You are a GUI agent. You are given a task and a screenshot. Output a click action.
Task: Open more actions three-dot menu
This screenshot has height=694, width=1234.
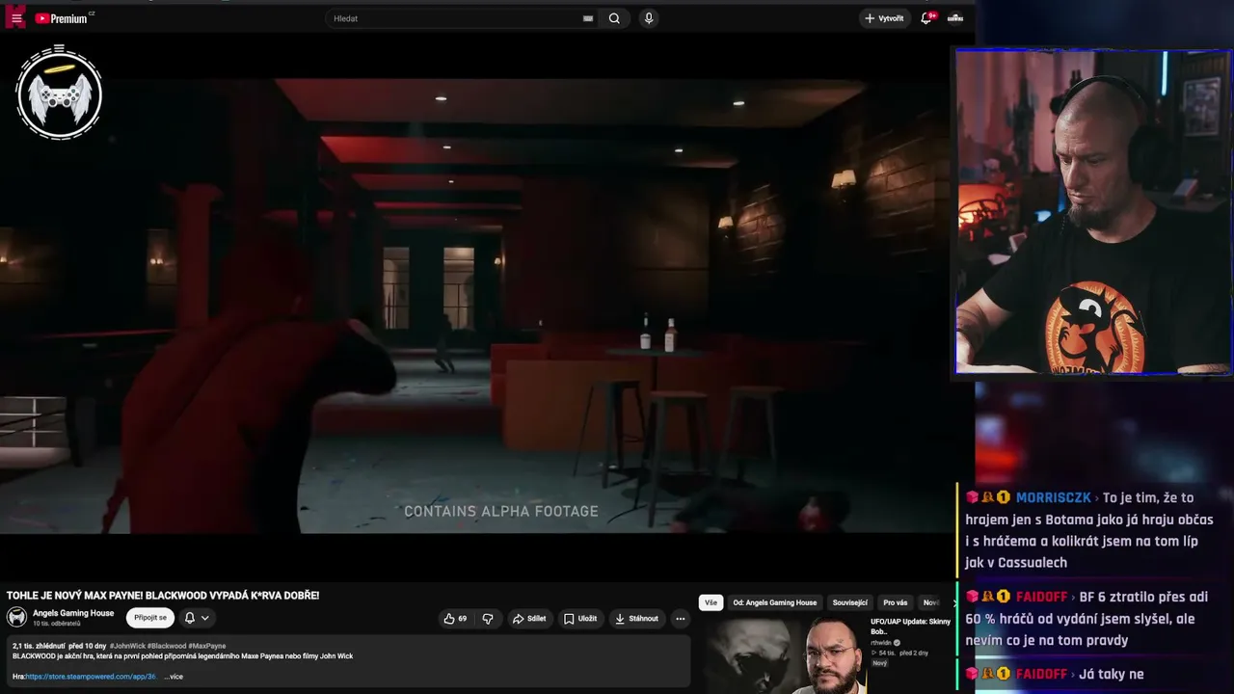681,619
